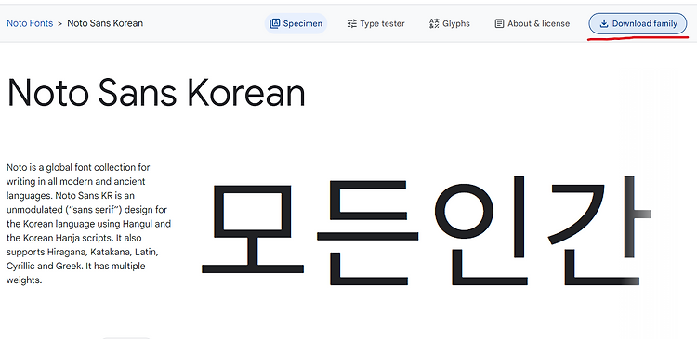The height and width of the screenshot is (339, 697).
Task: Go to the Glyphs tab
Action: coord(450,23)
